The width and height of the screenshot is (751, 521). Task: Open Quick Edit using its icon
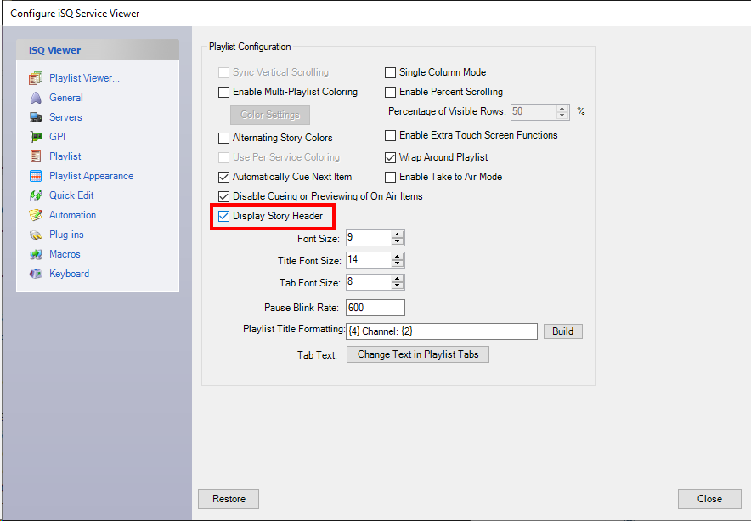[x=36, y=195]
